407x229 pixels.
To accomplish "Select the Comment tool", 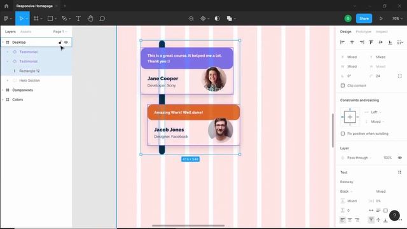I will point(102,18).
